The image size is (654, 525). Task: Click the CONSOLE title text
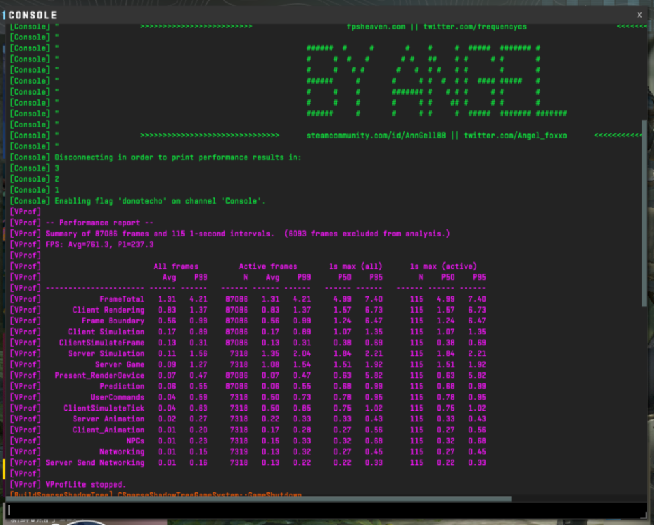tap(33, 15)
